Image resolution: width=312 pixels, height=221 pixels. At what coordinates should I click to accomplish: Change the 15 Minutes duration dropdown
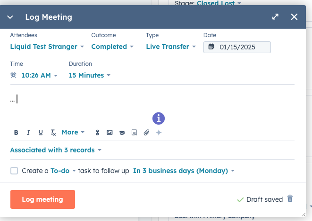pos(89,75)
